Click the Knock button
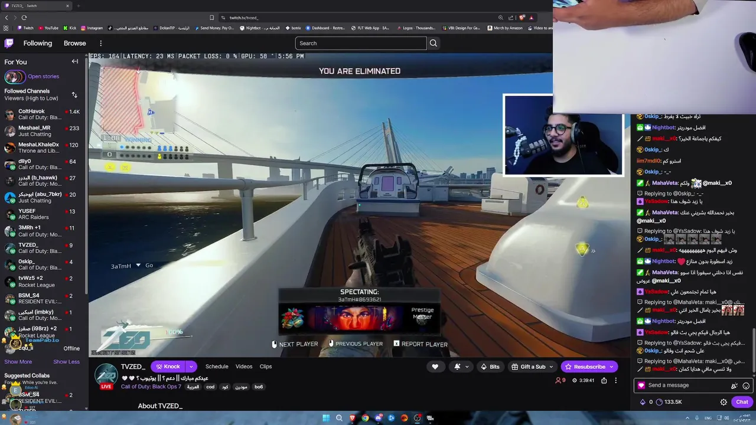 (x=168, y=367)
